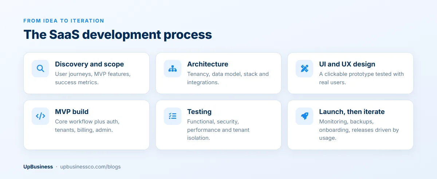Click 'Monitoring, backups, onboarding' description text
This screenshot has height=179, width=437.
359,130
